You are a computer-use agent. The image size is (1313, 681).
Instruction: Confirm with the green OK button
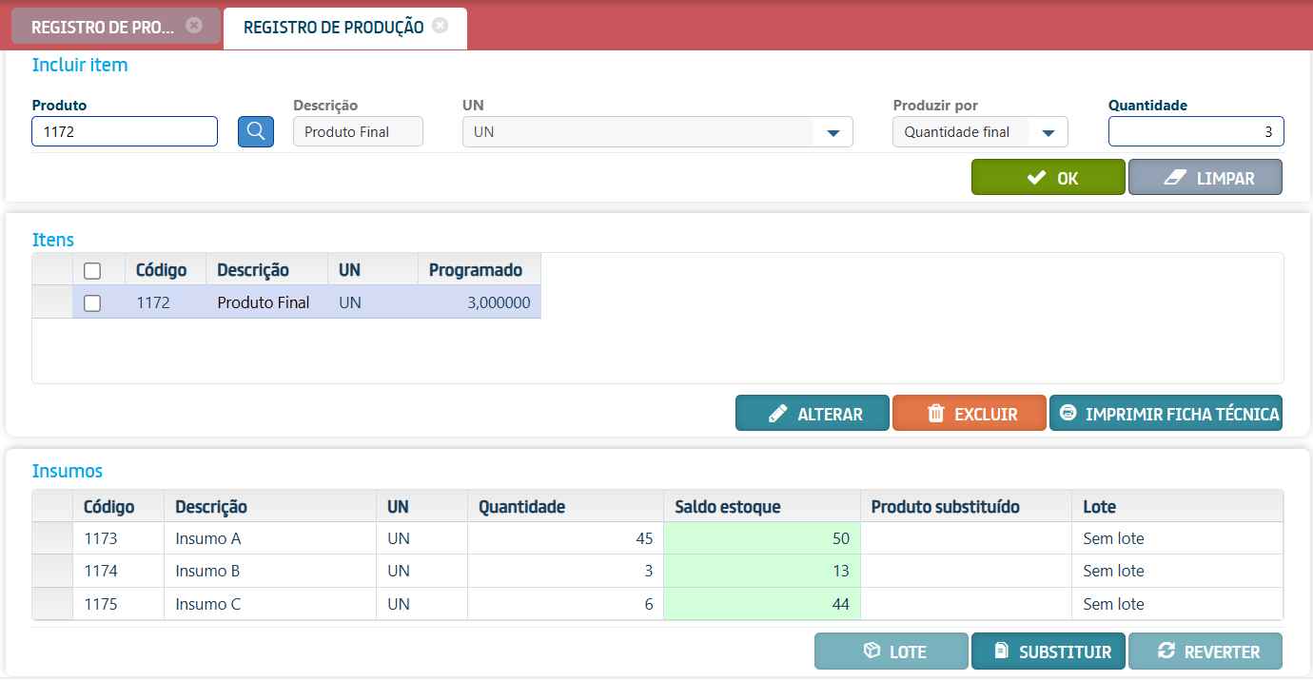(x=1048, y=177)
